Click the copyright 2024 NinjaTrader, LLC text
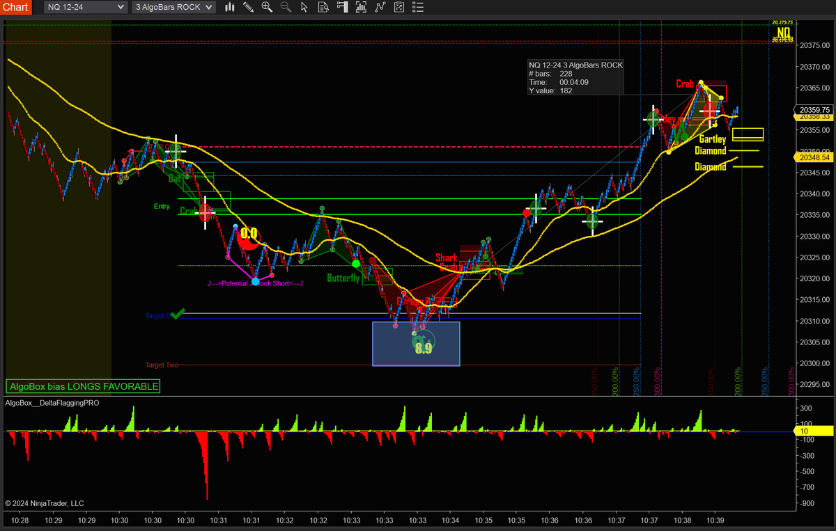 pyautogui.click(x=44, y=502)
